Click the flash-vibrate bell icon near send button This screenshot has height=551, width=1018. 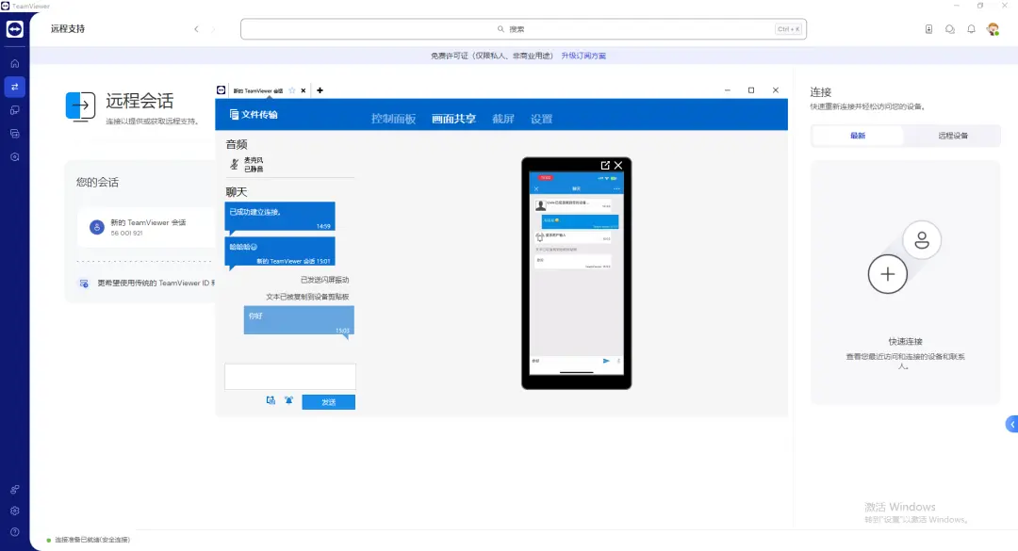click(x=288, y=400)
